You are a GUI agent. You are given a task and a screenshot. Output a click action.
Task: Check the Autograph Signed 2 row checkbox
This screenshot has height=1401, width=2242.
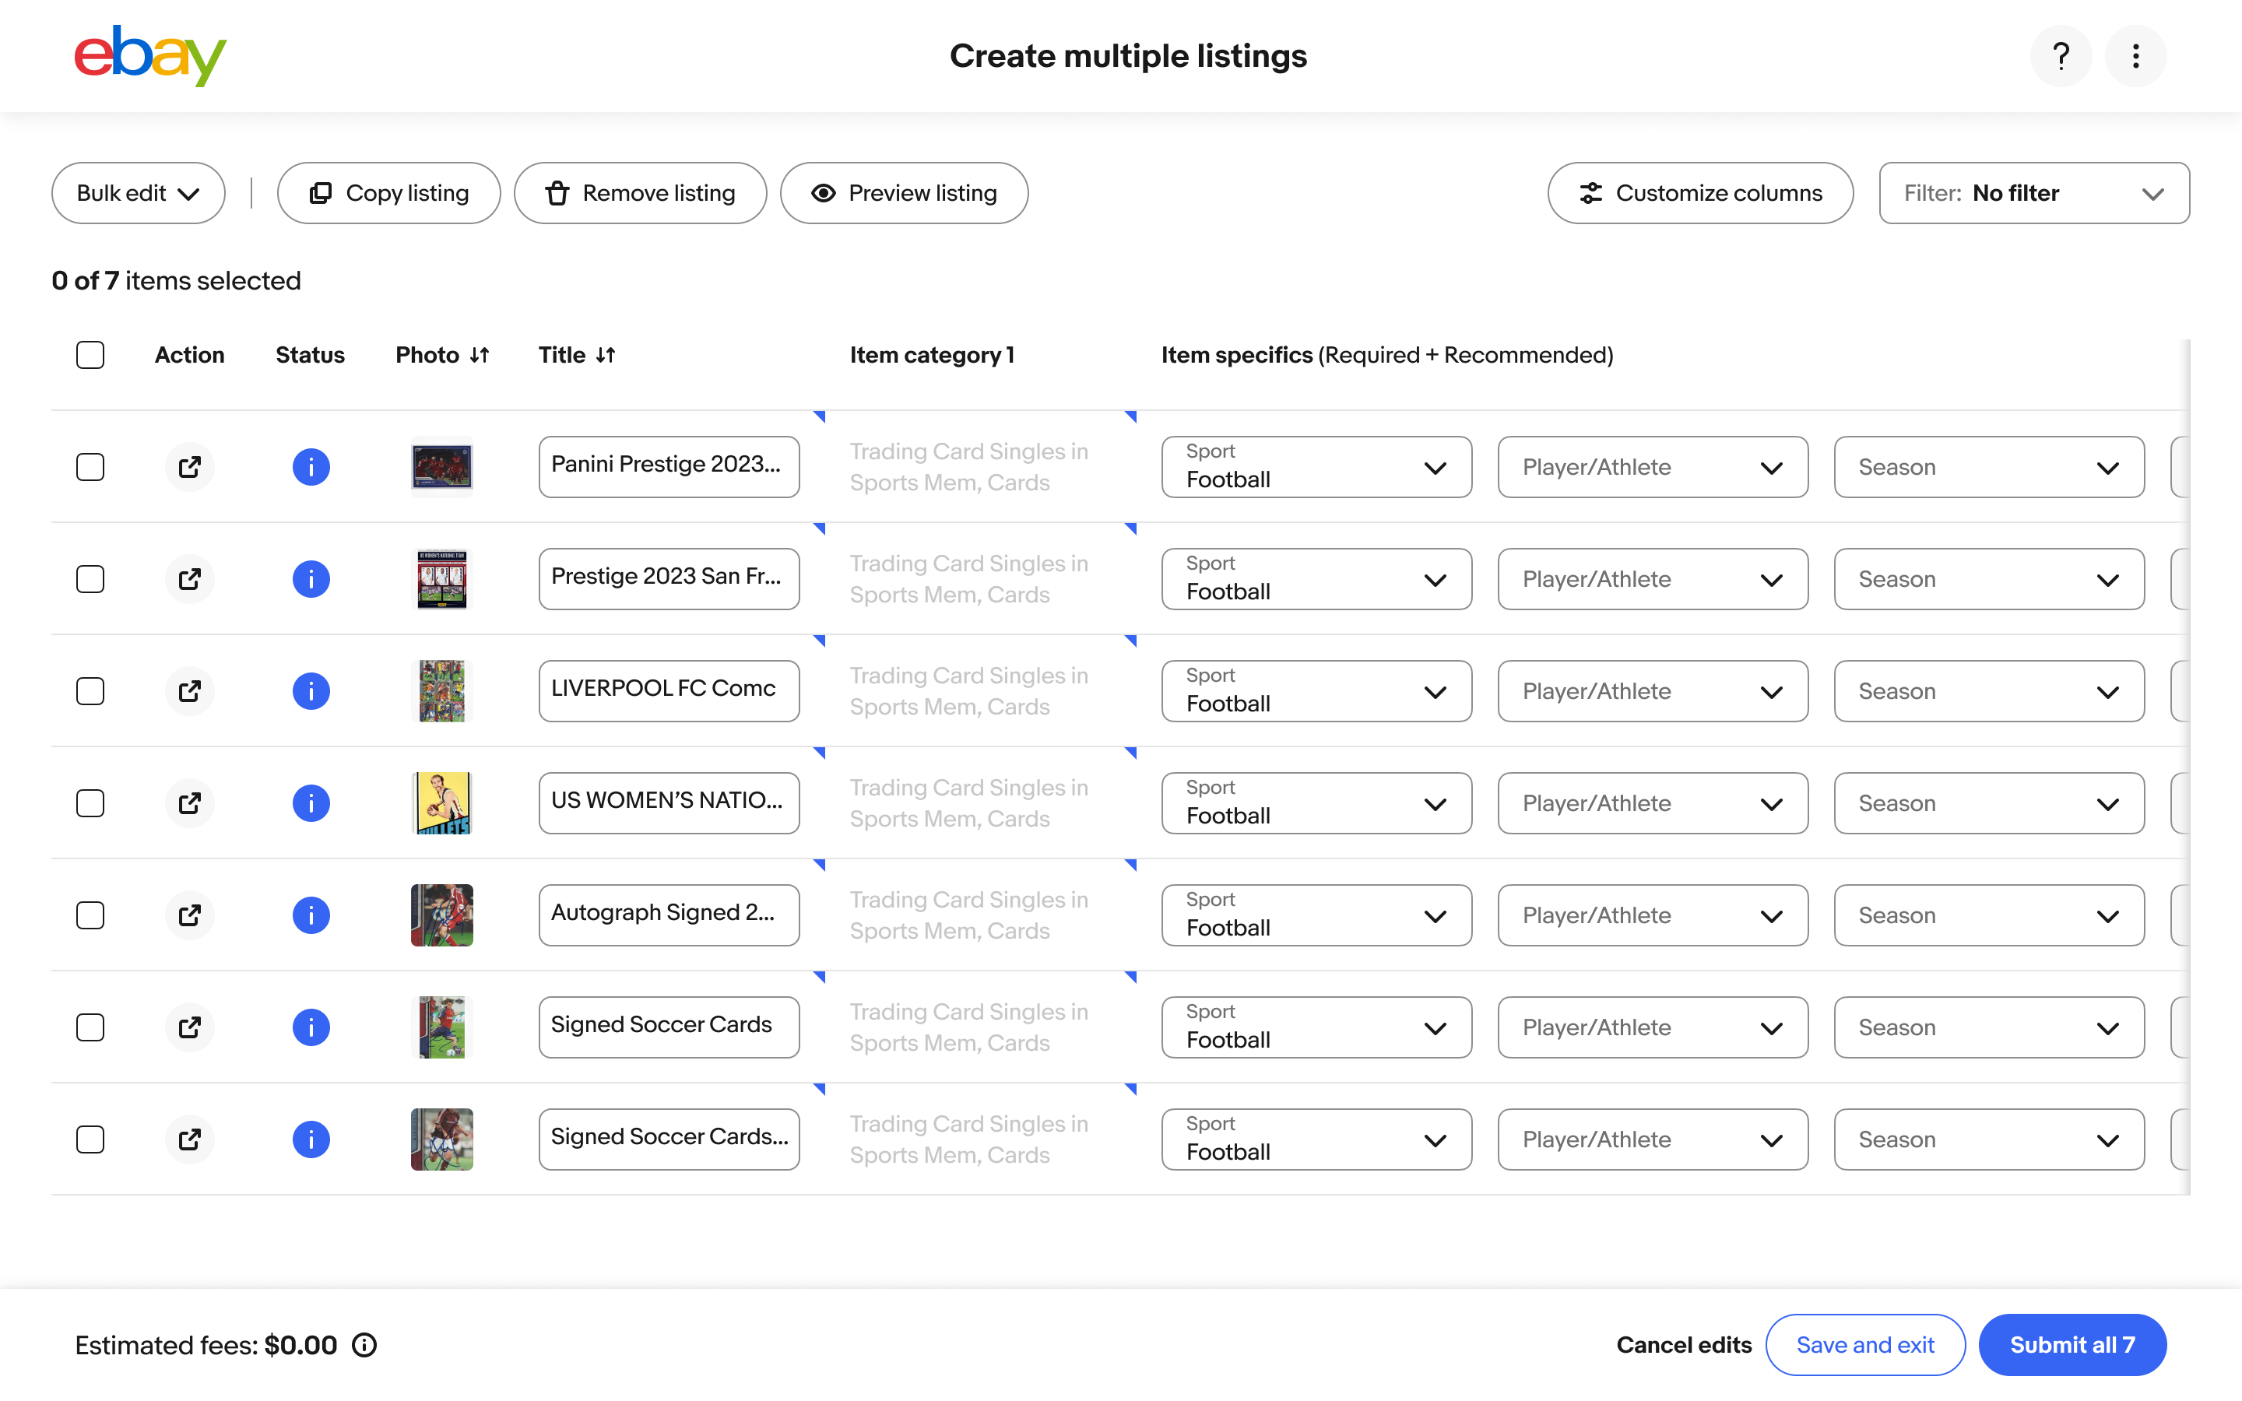90,915
